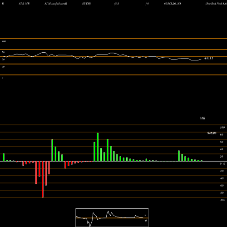This screenshot has width=227, height=227.
Task: Click the MR axis label 80
Action: [x=222, y=135]
